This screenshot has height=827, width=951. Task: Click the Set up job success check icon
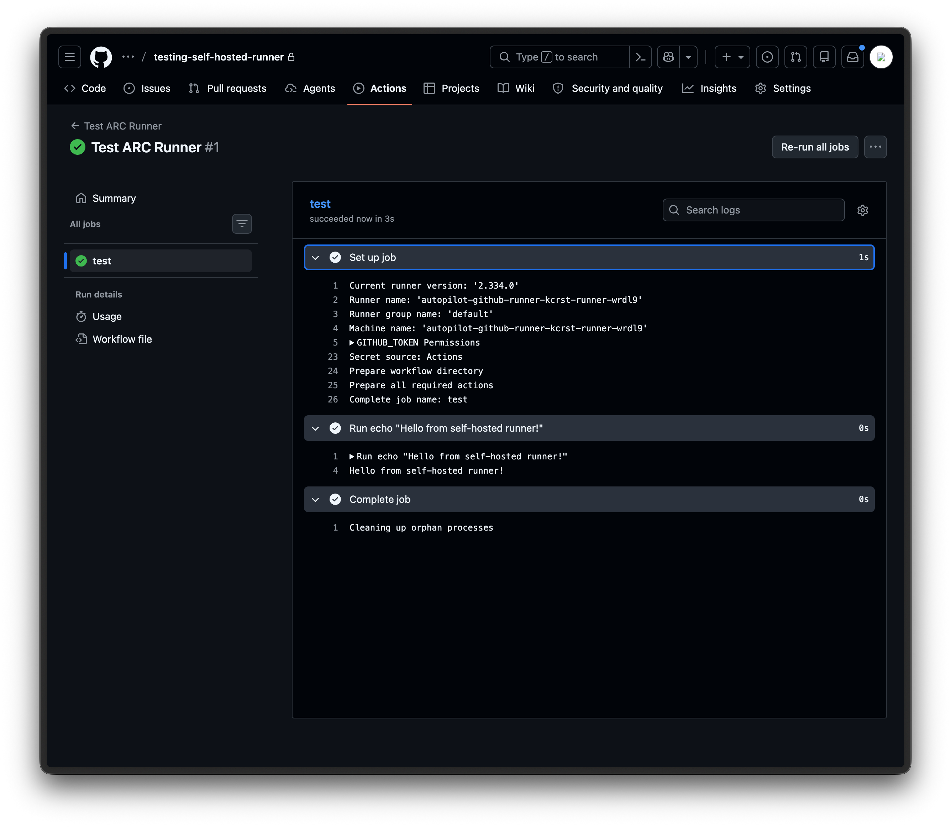335,257
